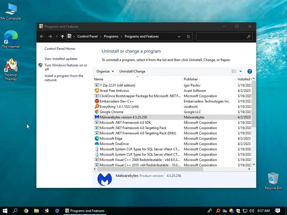Screen dimensions: 287x215
Task: Open the recent locations dropdown arrow
Action: 57,36
